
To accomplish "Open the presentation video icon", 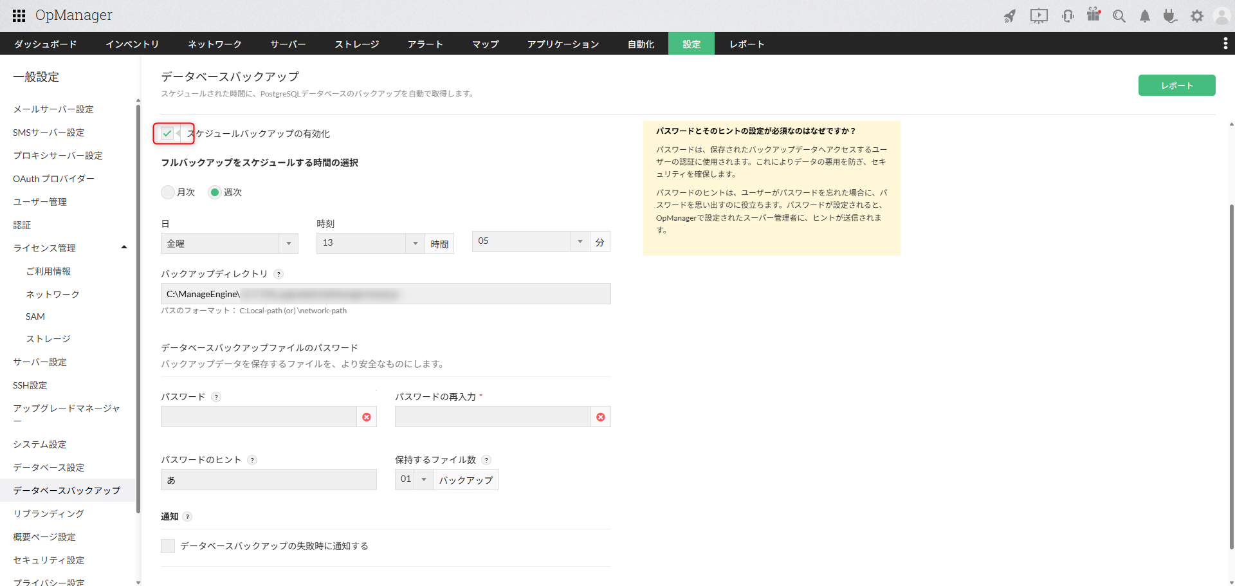I will pos(1038,16).
